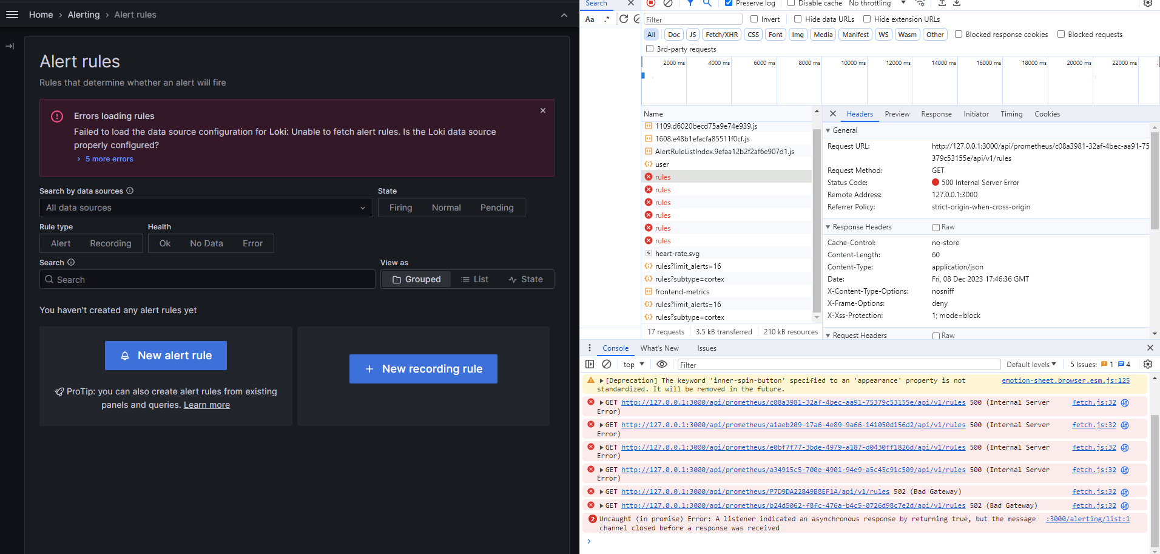Viewport: 1160px width, 554px height.
Task: Enable Hide extension URLs
Action: 867,19
